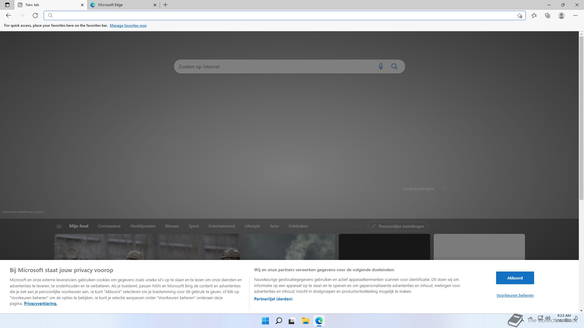This screenshot has height=328, width=584.
Task: Select the Mijn feed tab
Action: [78, 226]
